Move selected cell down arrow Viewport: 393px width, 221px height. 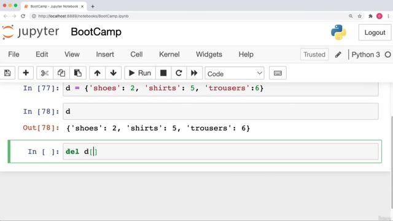coord(113,73)
